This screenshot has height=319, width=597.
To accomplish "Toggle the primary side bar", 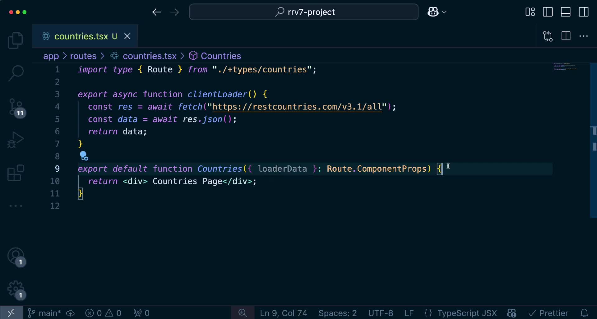I will pos(548,12).
